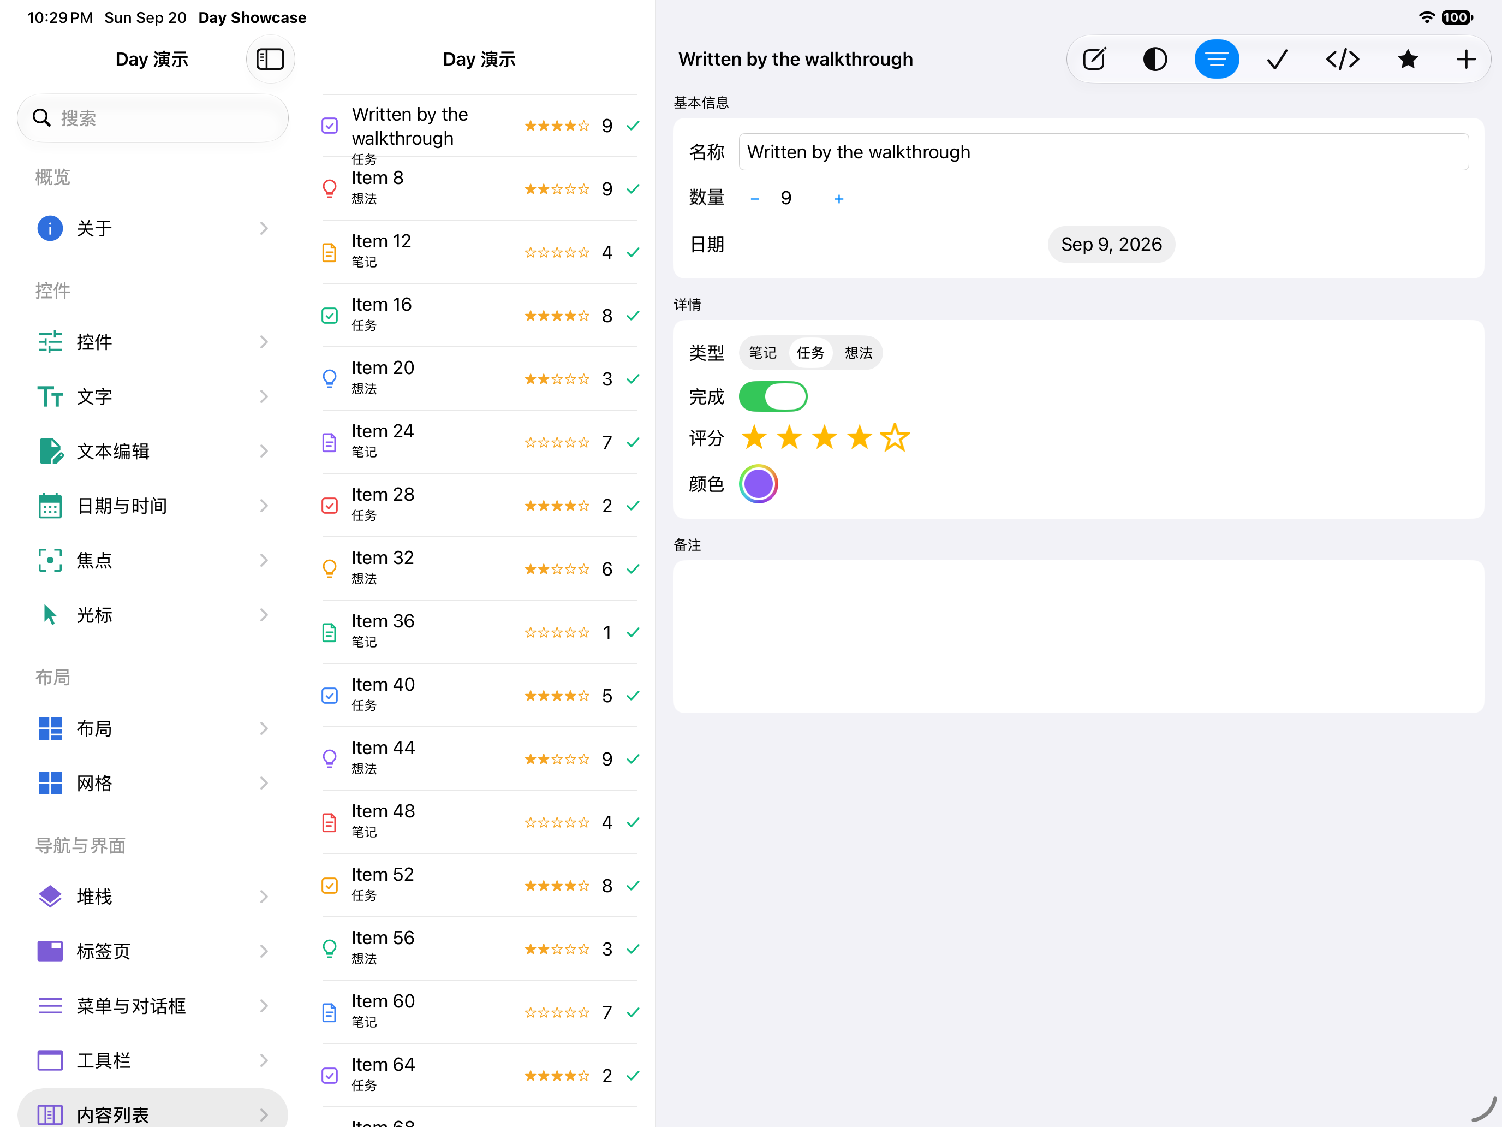The width and height of the screenshot is (1502, 1127).
Task: Select Item 60 in the list
Action: pyautogui.click(x=479, y=1012)
